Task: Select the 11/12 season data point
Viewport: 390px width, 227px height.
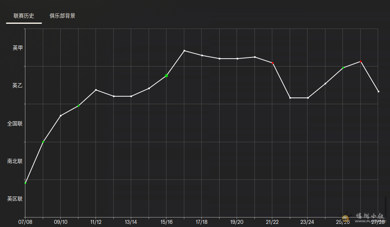Action: point(96,90)
